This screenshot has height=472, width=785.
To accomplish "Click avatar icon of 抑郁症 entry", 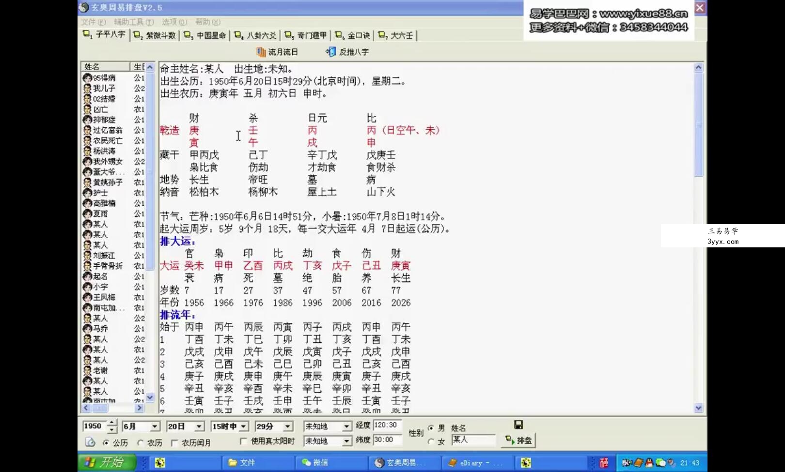I will [87, 120].
